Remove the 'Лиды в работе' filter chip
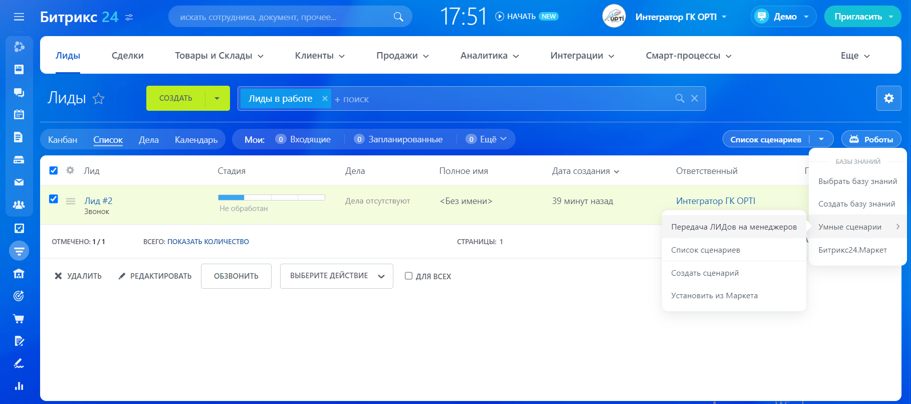The width and height of the screenshot is (911, 404). point(325,99)
